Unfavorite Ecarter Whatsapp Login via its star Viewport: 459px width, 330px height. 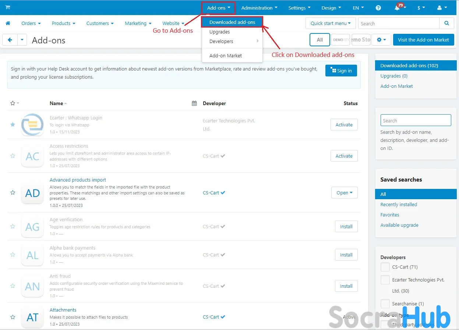pyautogui.click(x=13, y=125)
